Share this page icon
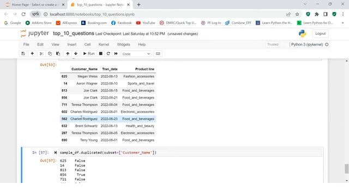This screenshot has height=196, width=349. (288, 14)
